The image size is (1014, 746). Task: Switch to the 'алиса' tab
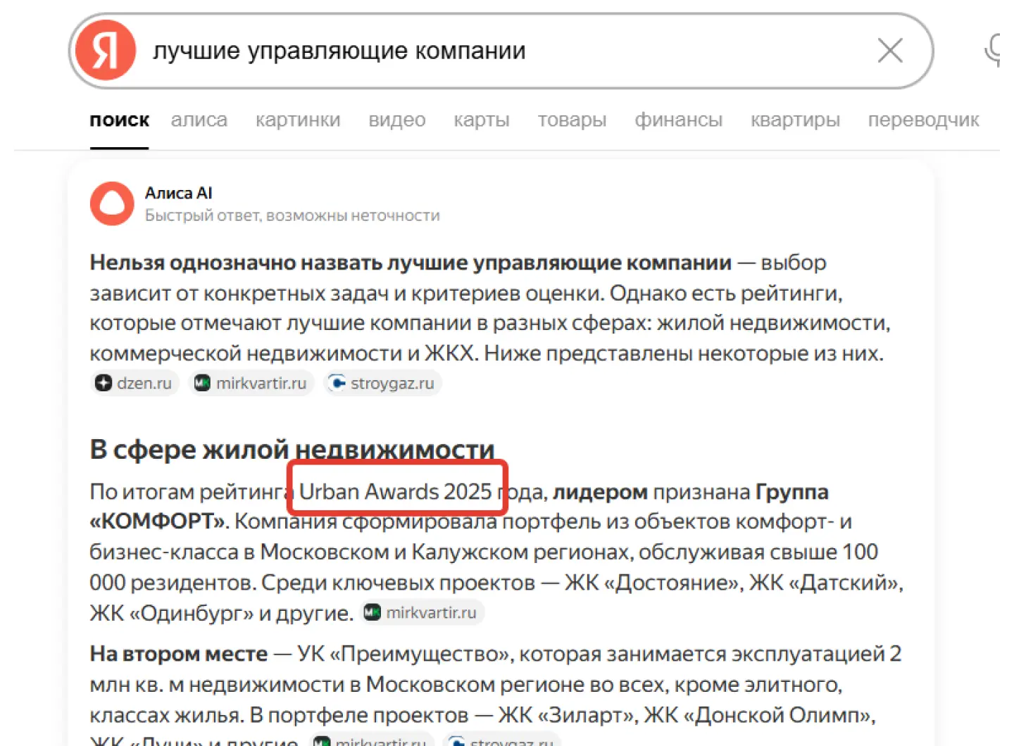[x=199, y=120]
